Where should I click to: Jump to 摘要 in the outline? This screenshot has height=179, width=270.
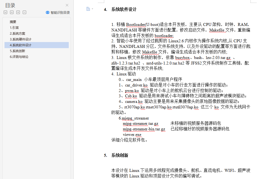13,22
